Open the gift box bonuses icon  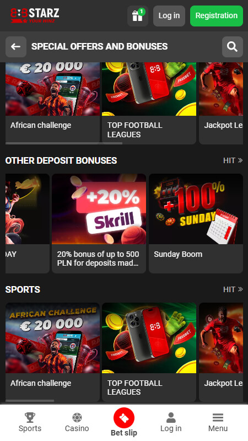pyautogui.click(x=137, y=16)
